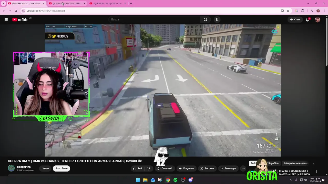
Task: Open YouTube notifications bell
Action: [308, 20]
